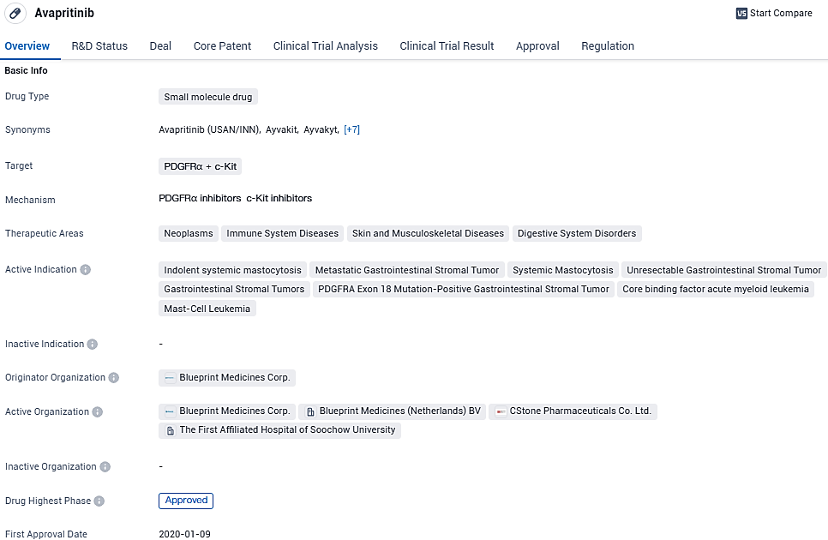The width and height of the screenshot is (828, 540).
Task: Expand the +7 synonyms link
Action: [351, 130]
